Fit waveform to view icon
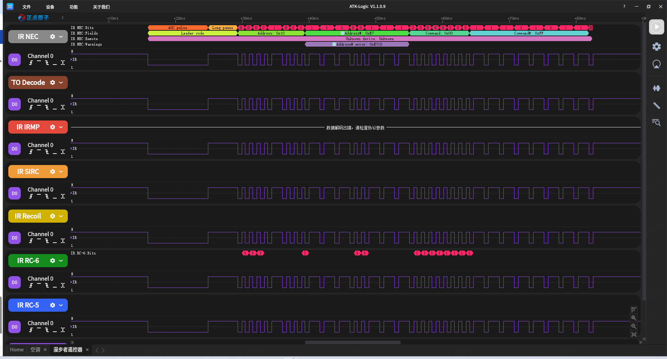This screenshot has height=359, width=667. point(634,334)
